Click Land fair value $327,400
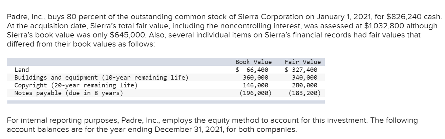 [301, 70]
